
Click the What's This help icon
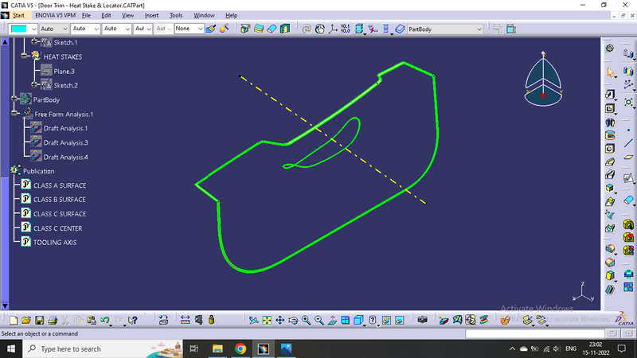pos(132,321)
